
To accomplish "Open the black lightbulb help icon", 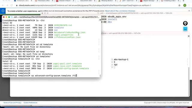I will pyautogui.click(x=185, y=23).
